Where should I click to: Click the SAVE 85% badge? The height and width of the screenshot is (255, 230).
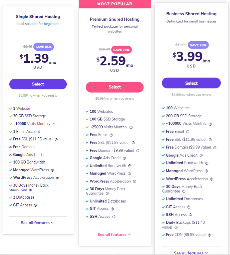44,47
